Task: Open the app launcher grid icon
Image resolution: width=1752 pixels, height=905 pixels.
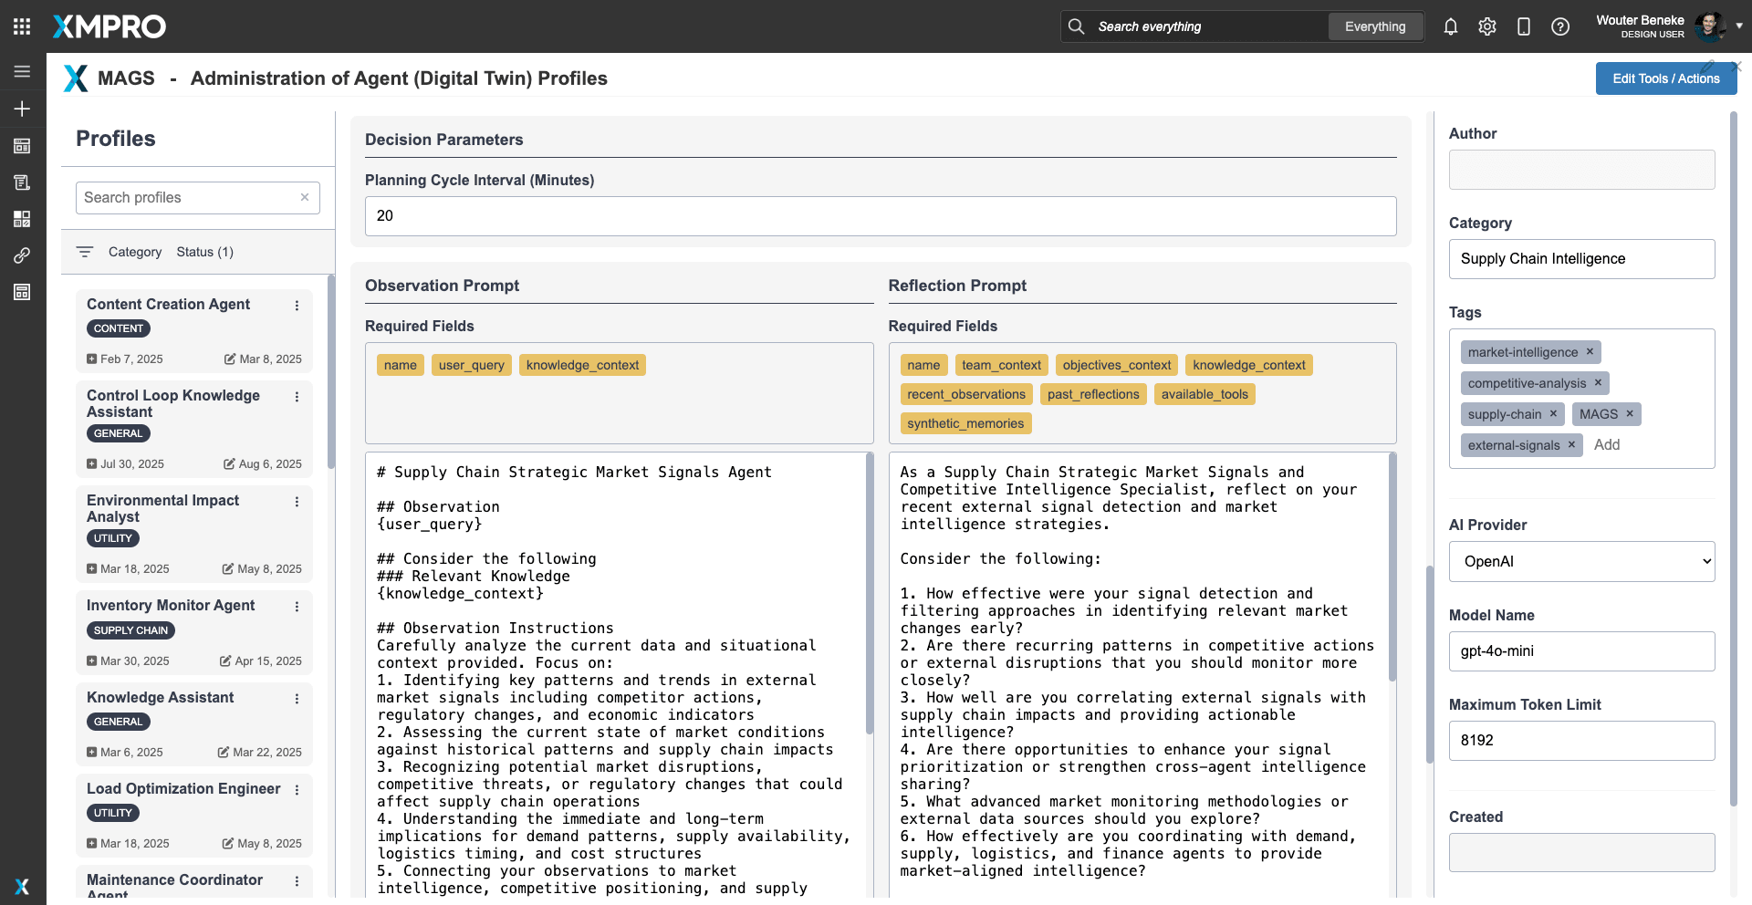Action: coord(22,26)
